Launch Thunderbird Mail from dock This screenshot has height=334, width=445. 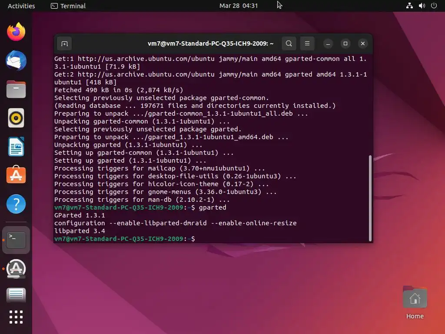click(x=16, y=60)
